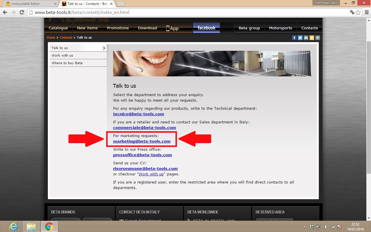Image resolution: width=371 pixels, height=232 pixels.
Task: Reload the current page
Action: [x=22, y=12]
